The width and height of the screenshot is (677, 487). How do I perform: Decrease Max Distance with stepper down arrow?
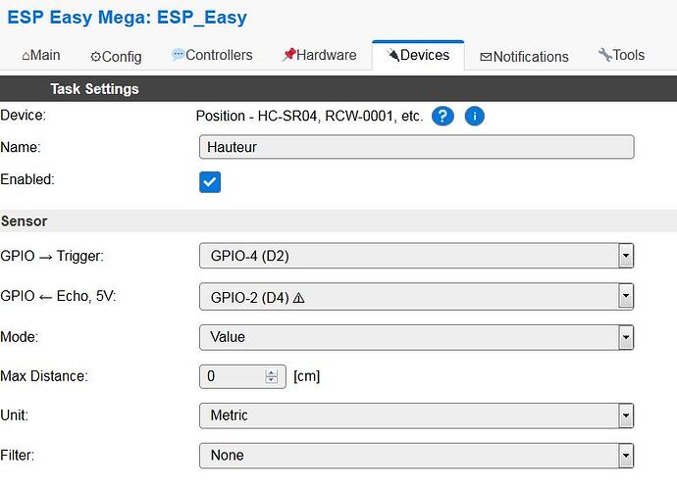pos(272,380)
